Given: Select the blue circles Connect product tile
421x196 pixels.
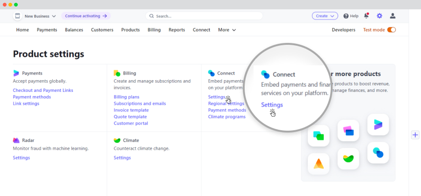Looking at the screenshot, I should [378, 153].
